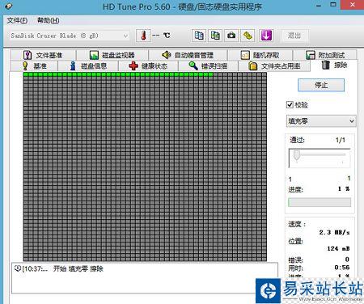Click the 退出 button
The height and width of the screenshot is (304, 364).
pyautogui.click(x=294, y=36)
